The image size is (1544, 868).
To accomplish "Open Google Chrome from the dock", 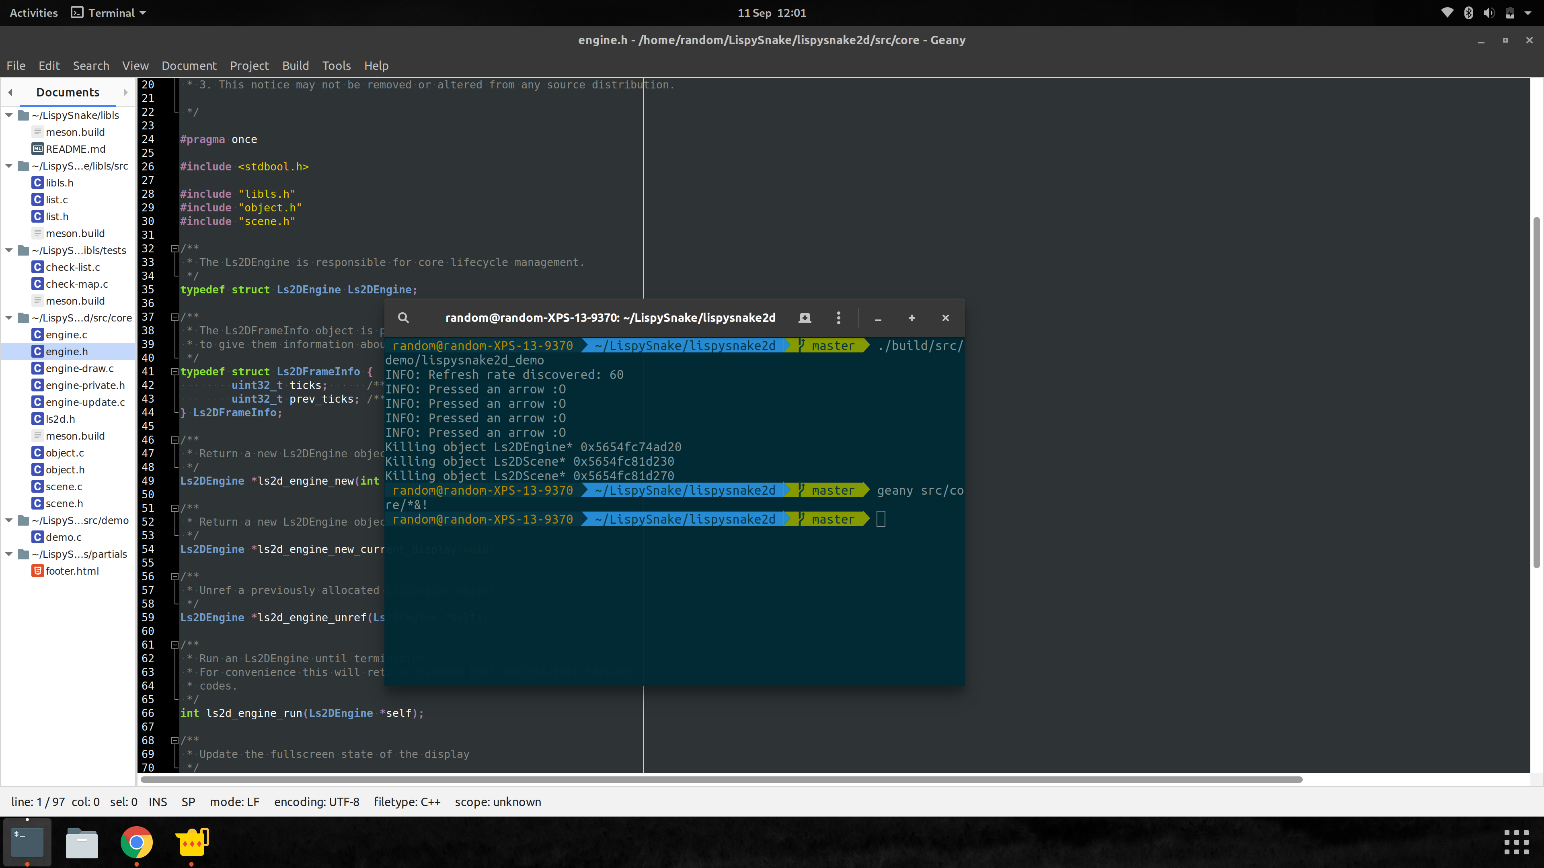I will tap(137, 843).
